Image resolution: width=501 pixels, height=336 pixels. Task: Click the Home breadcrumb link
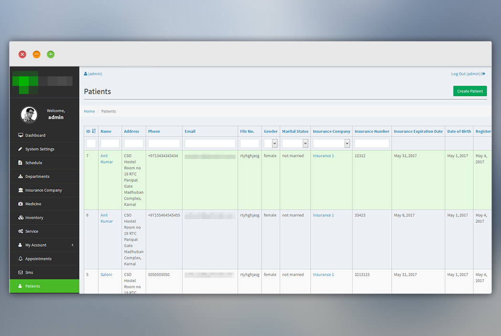coord(89,111)
